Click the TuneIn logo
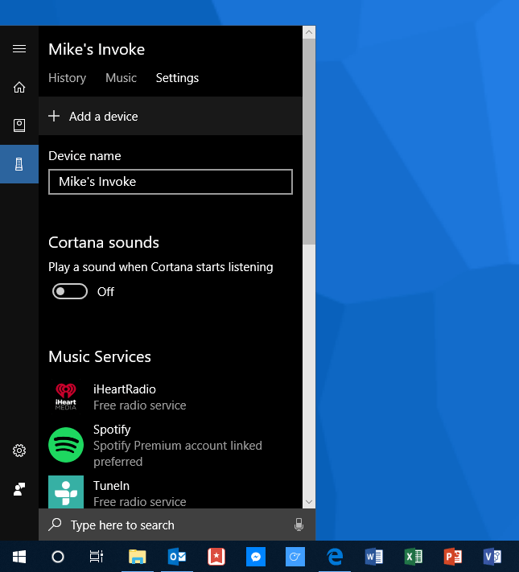The image size is (519, 572). point(66,492)
